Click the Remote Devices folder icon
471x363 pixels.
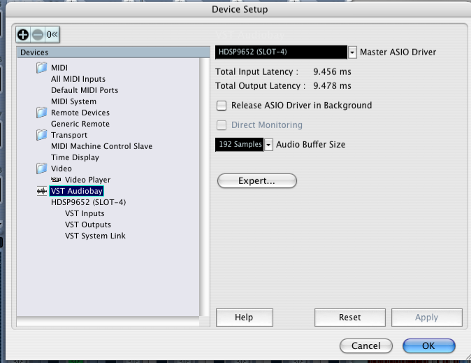(42, 113)
